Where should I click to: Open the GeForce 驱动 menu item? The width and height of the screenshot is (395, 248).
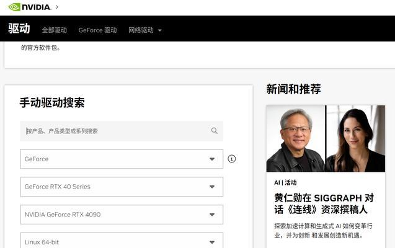click(x=98, y=30)
